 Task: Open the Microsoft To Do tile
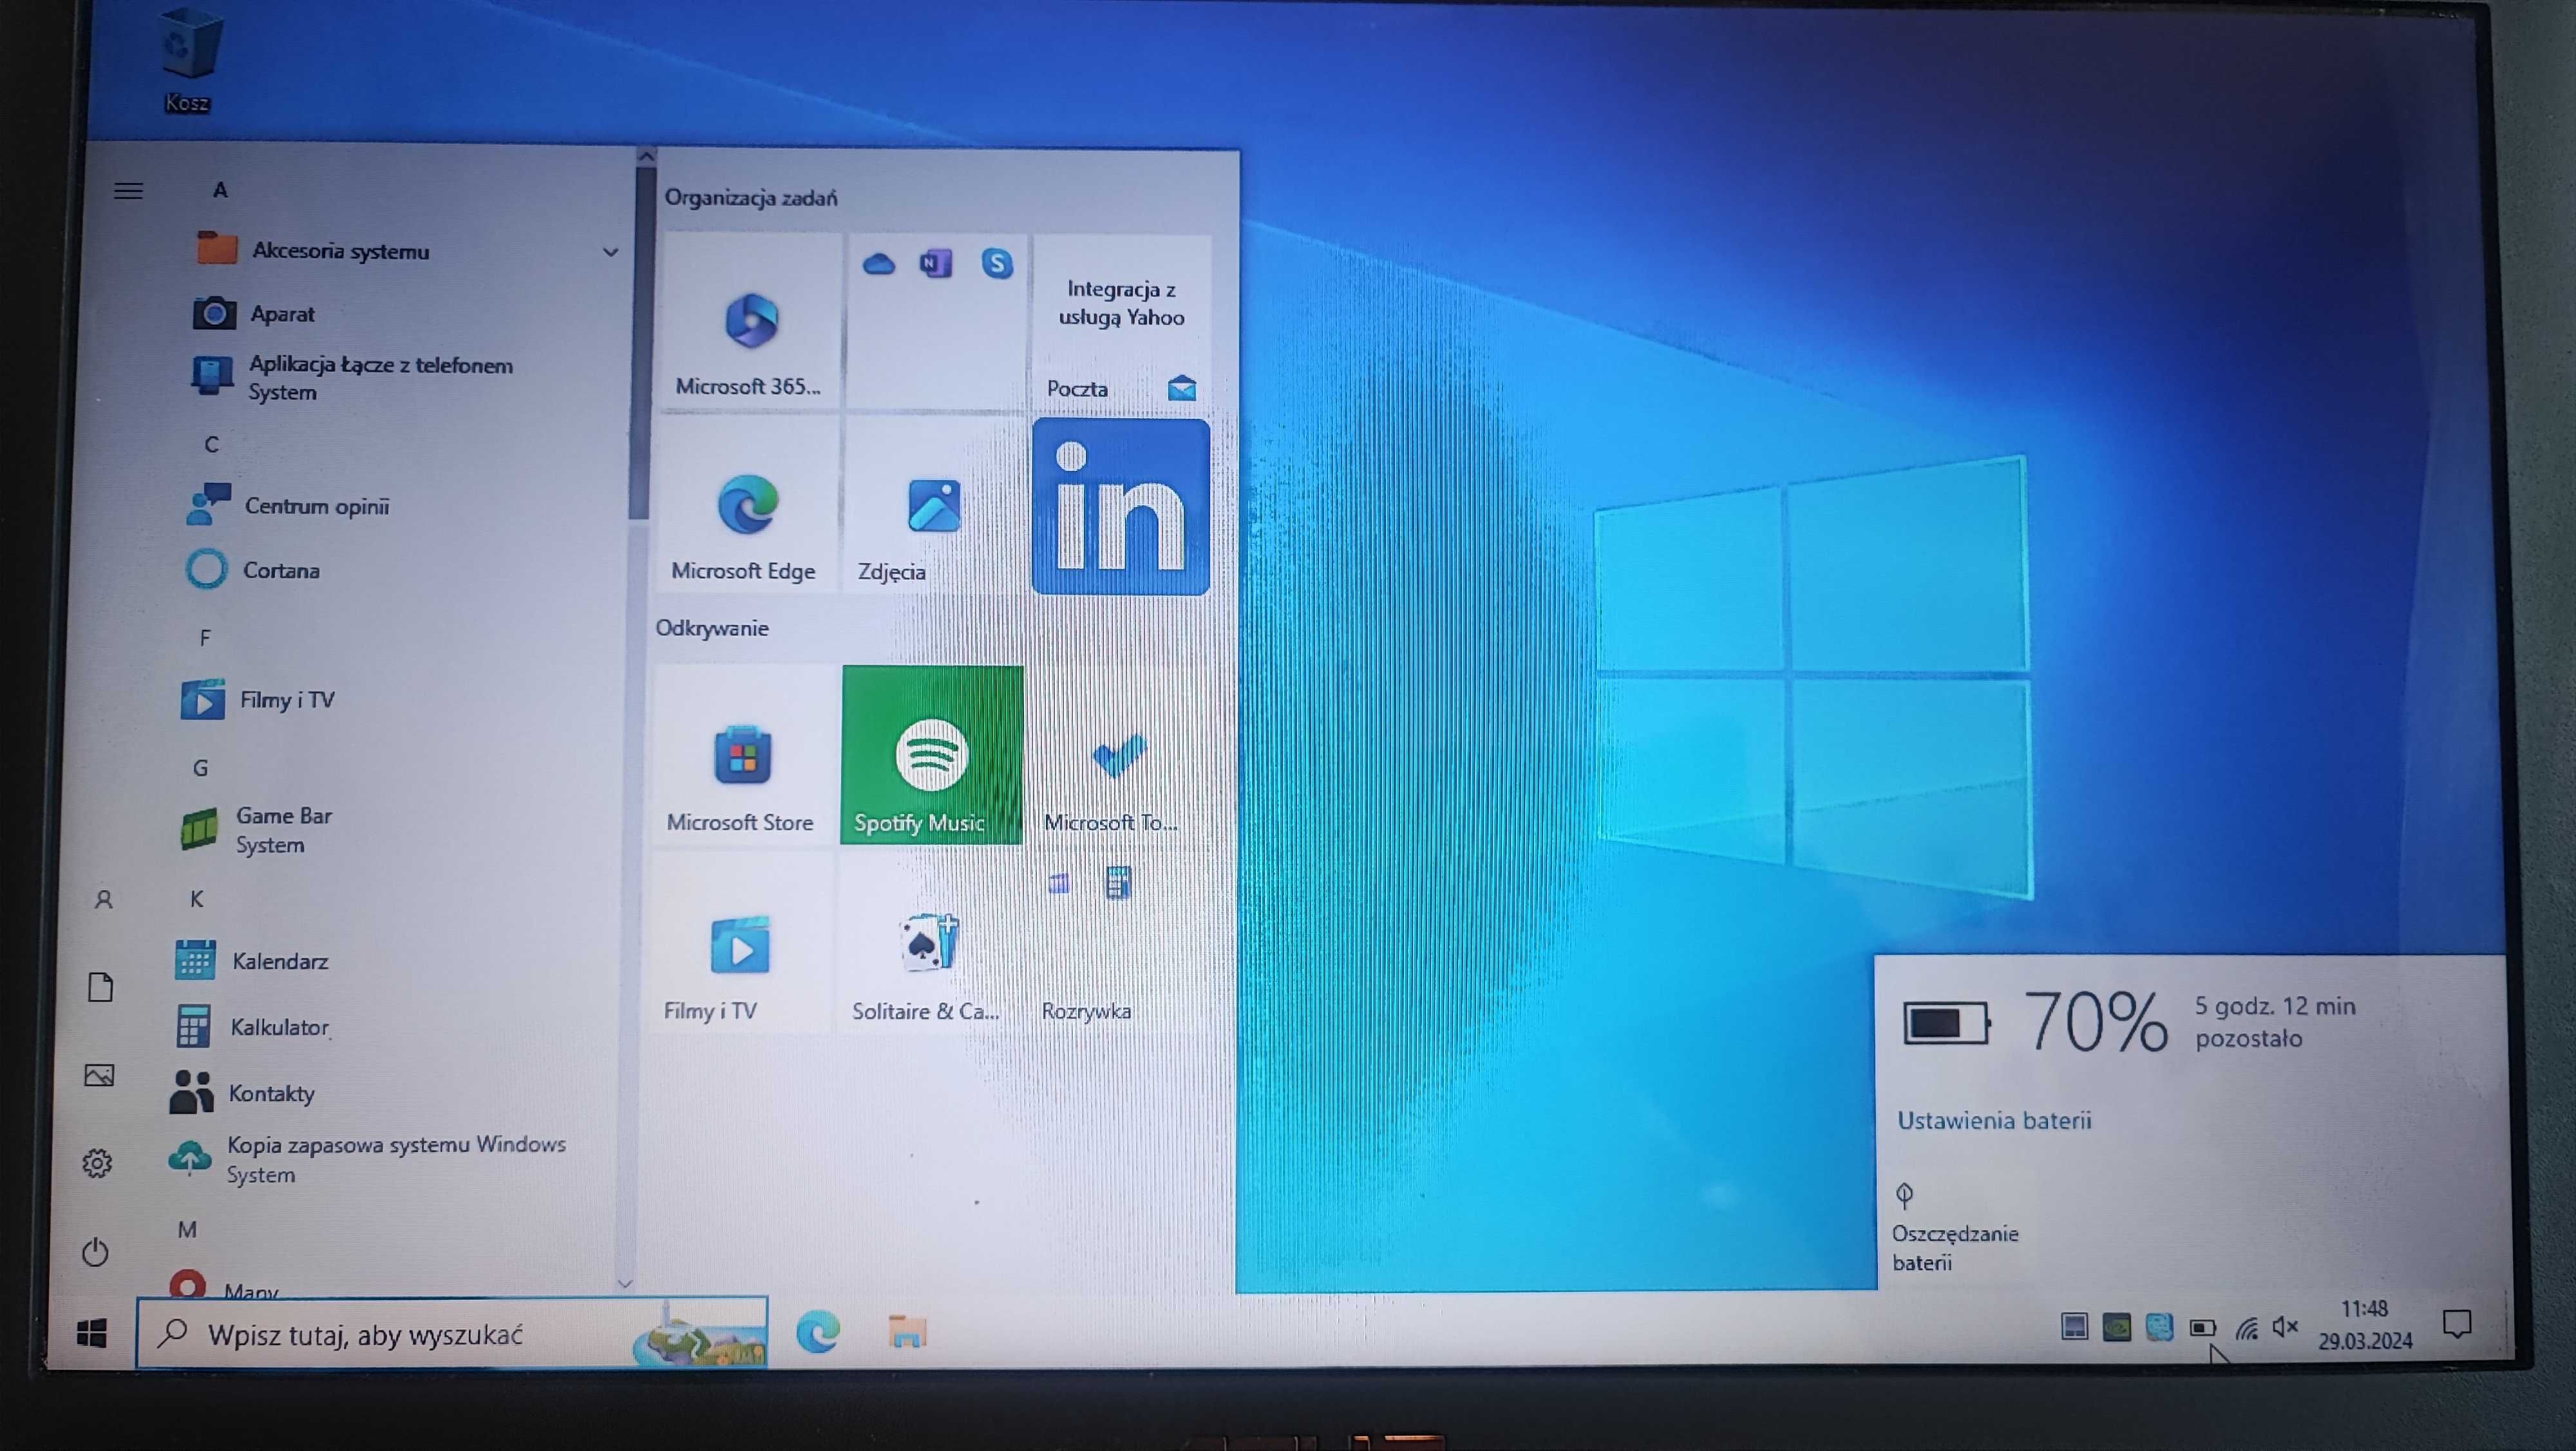(1118, 754)
